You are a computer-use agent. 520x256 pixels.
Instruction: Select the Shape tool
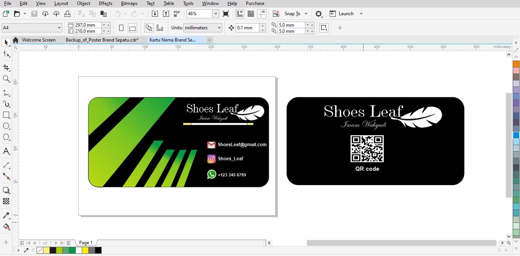6,54
